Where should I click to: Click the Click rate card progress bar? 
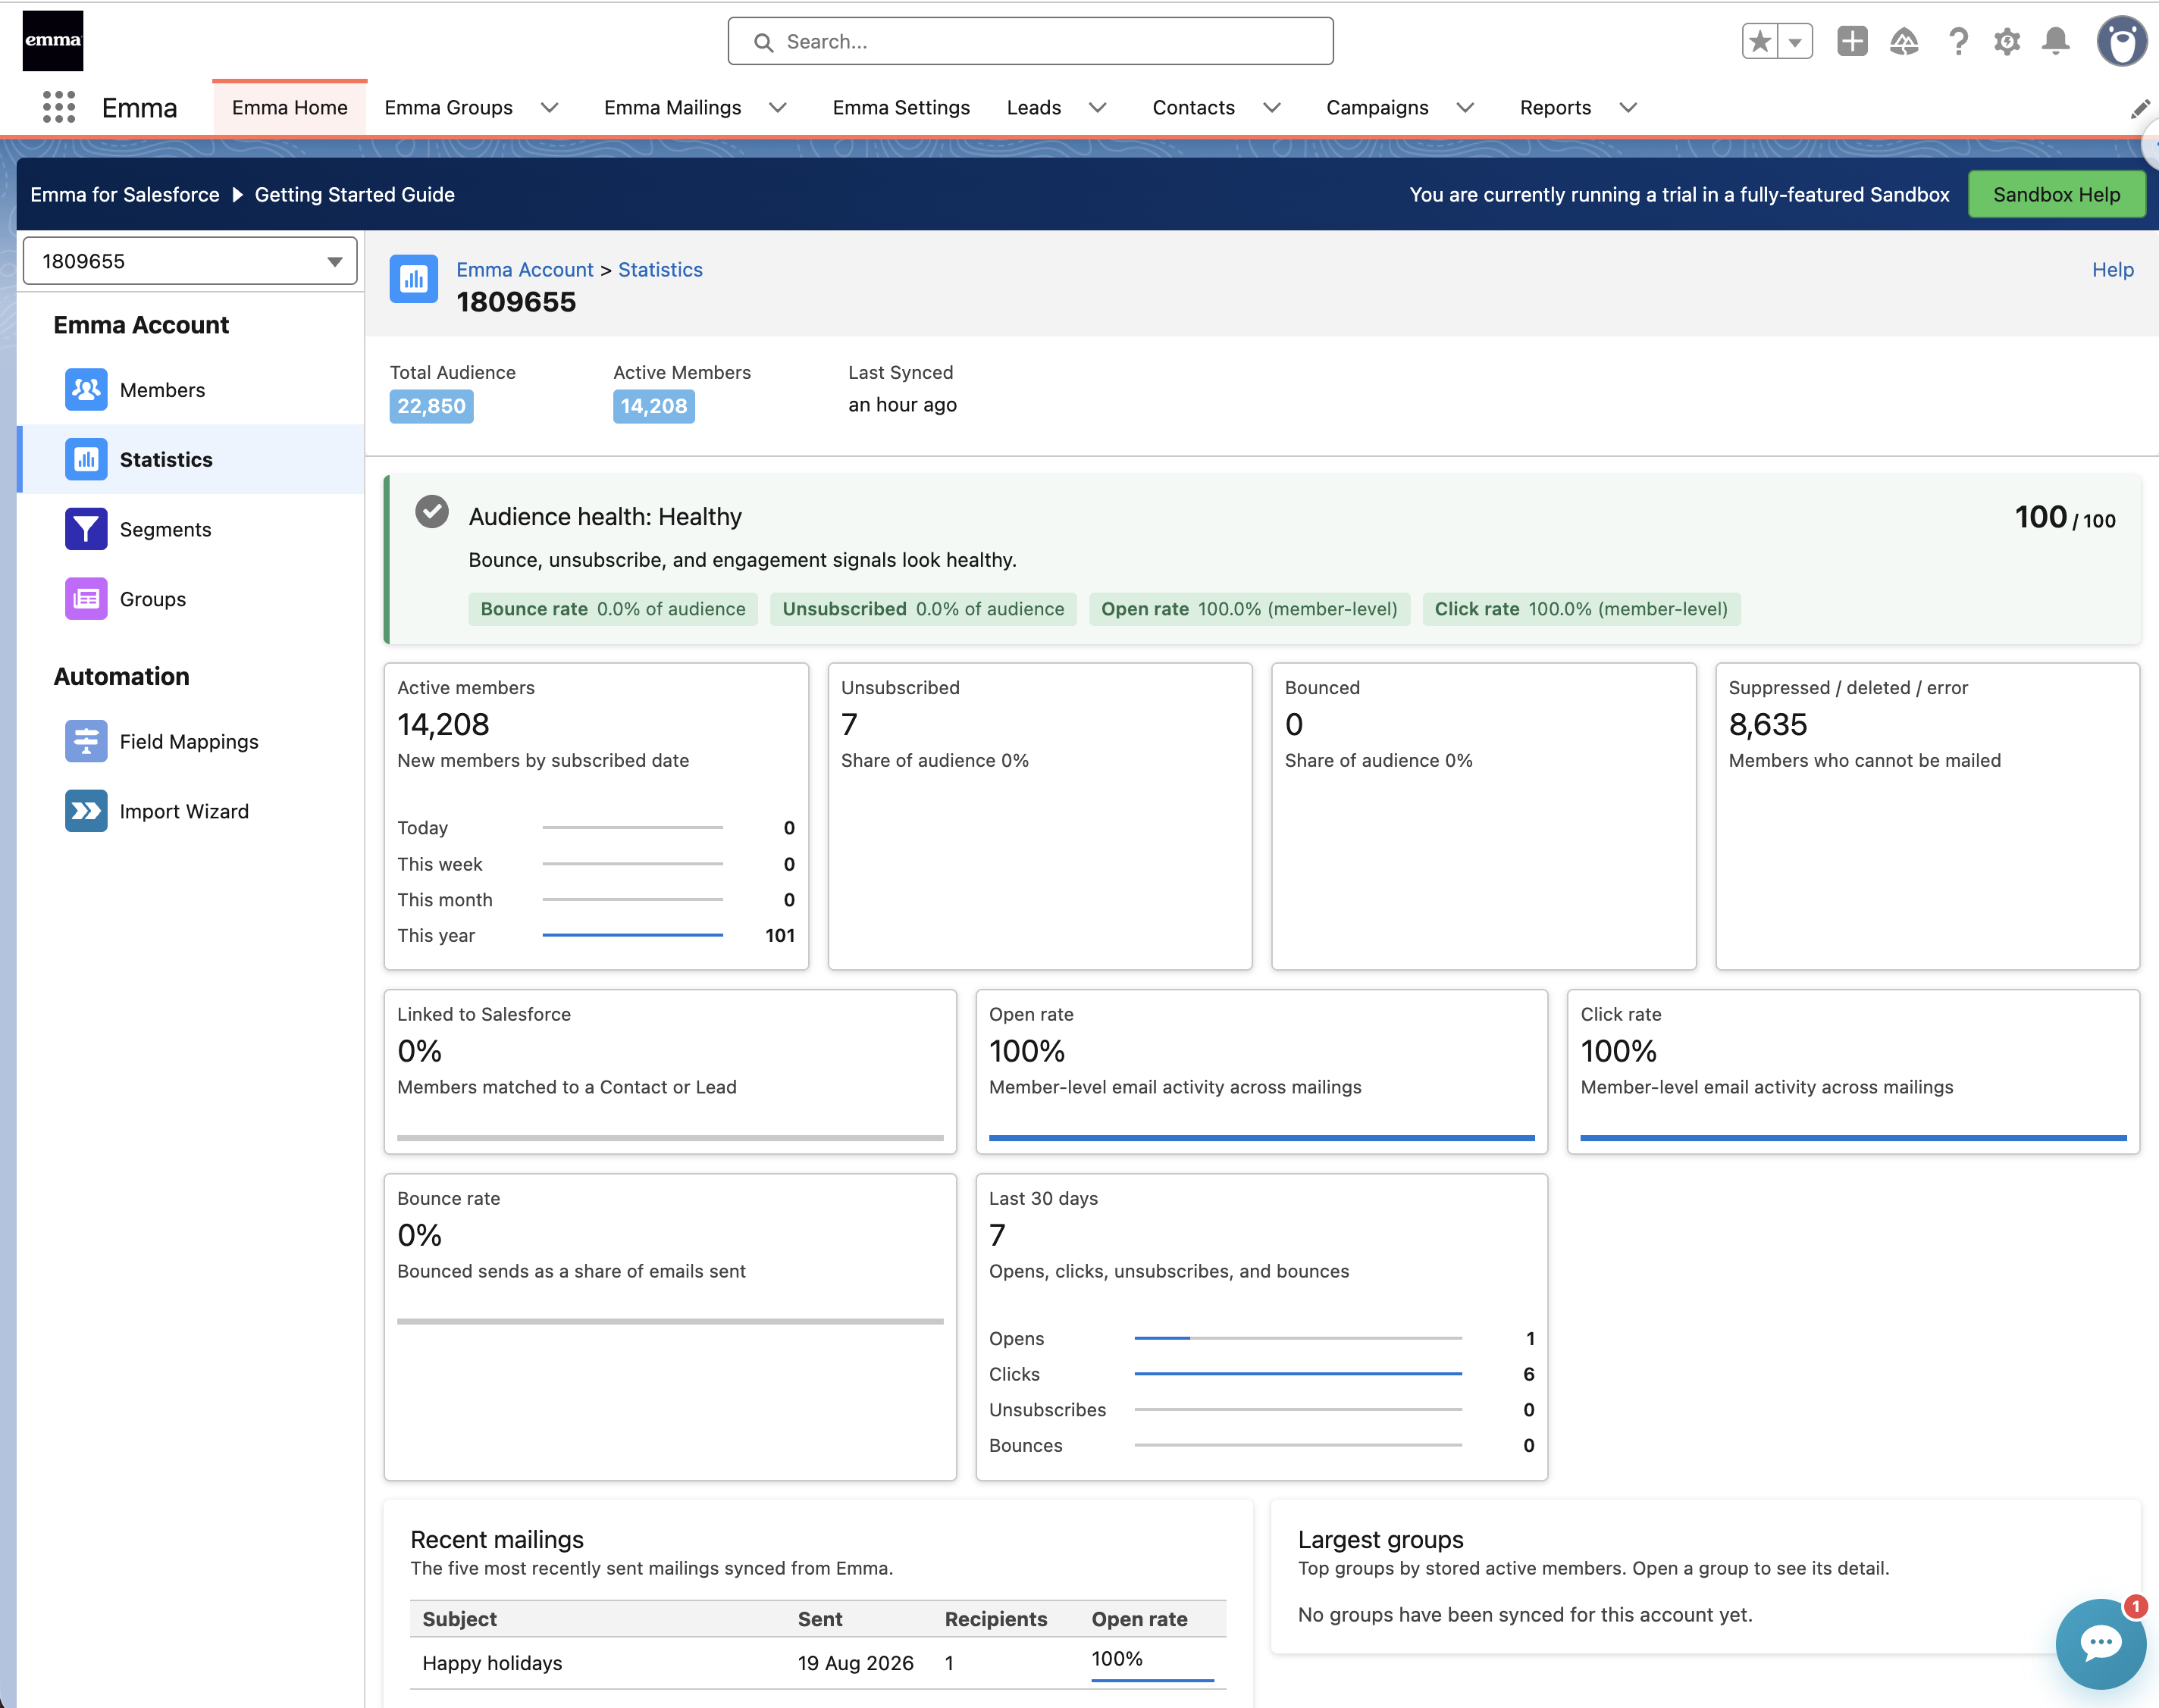point(1853,1138)
